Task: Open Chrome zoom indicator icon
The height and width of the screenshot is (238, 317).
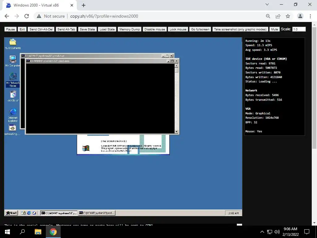Action: [268, 16]
